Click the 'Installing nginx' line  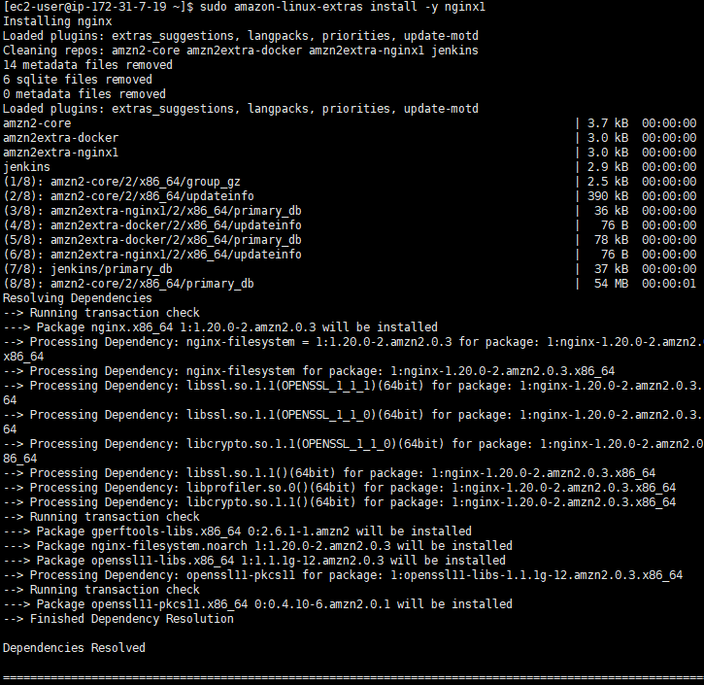click(x=57, y=21)
